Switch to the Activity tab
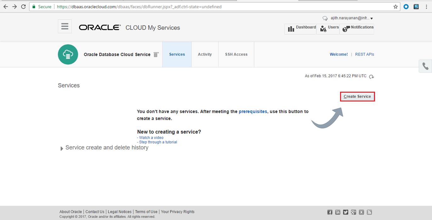Viewport: 432px width, 220px height. click(x=205, y=55)
